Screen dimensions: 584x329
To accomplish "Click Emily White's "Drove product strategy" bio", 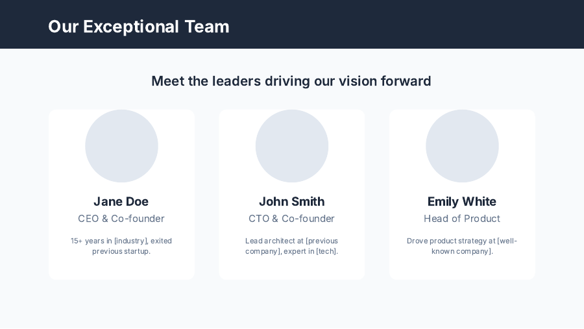I will pyautogui.click(x=462, y=246).
